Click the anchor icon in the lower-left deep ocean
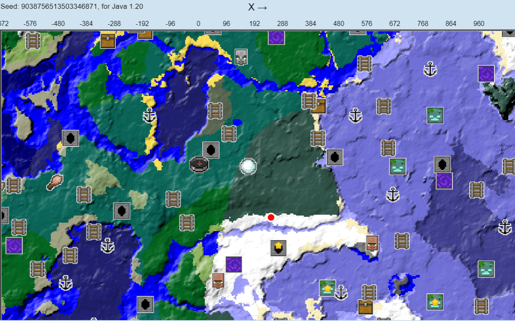Viewport: 515px width, 321px height. coord(65,284)
